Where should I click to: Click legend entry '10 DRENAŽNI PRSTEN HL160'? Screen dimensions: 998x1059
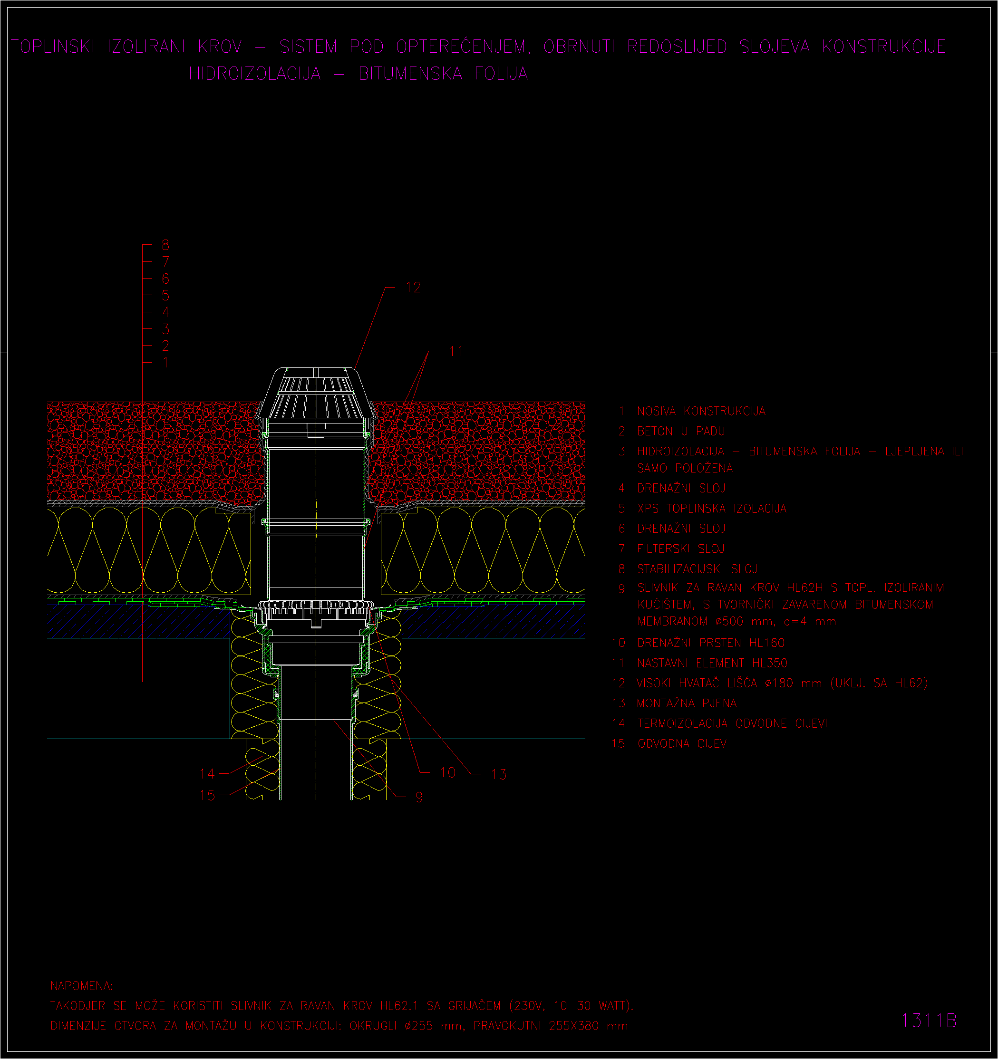[x=698, y=643]
